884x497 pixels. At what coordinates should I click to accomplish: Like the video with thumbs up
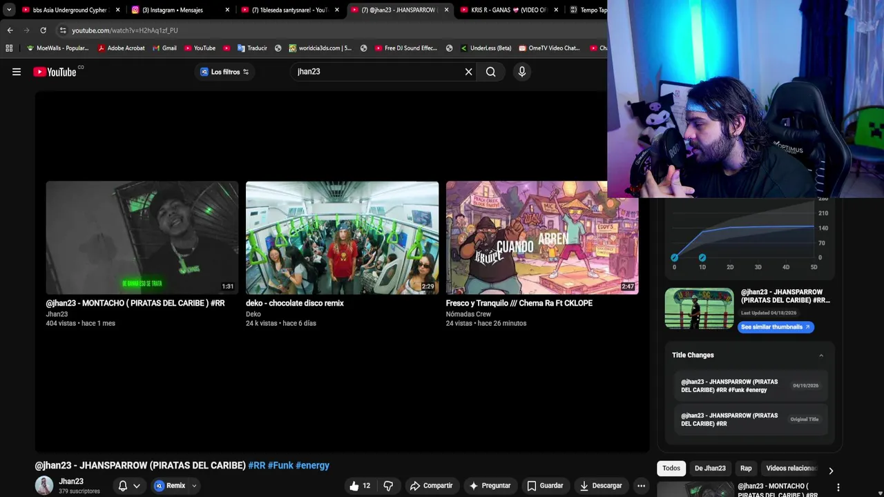[360, 486]
